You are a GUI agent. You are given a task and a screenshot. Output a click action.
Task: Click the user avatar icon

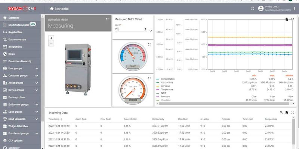tap(261, 8)
